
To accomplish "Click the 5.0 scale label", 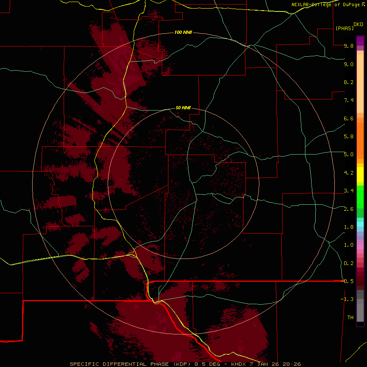I will (349, 155).
